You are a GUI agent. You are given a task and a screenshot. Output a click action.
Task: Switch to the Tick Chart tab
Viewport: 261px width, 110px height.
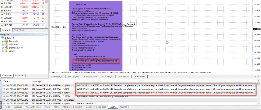point(19,30)
